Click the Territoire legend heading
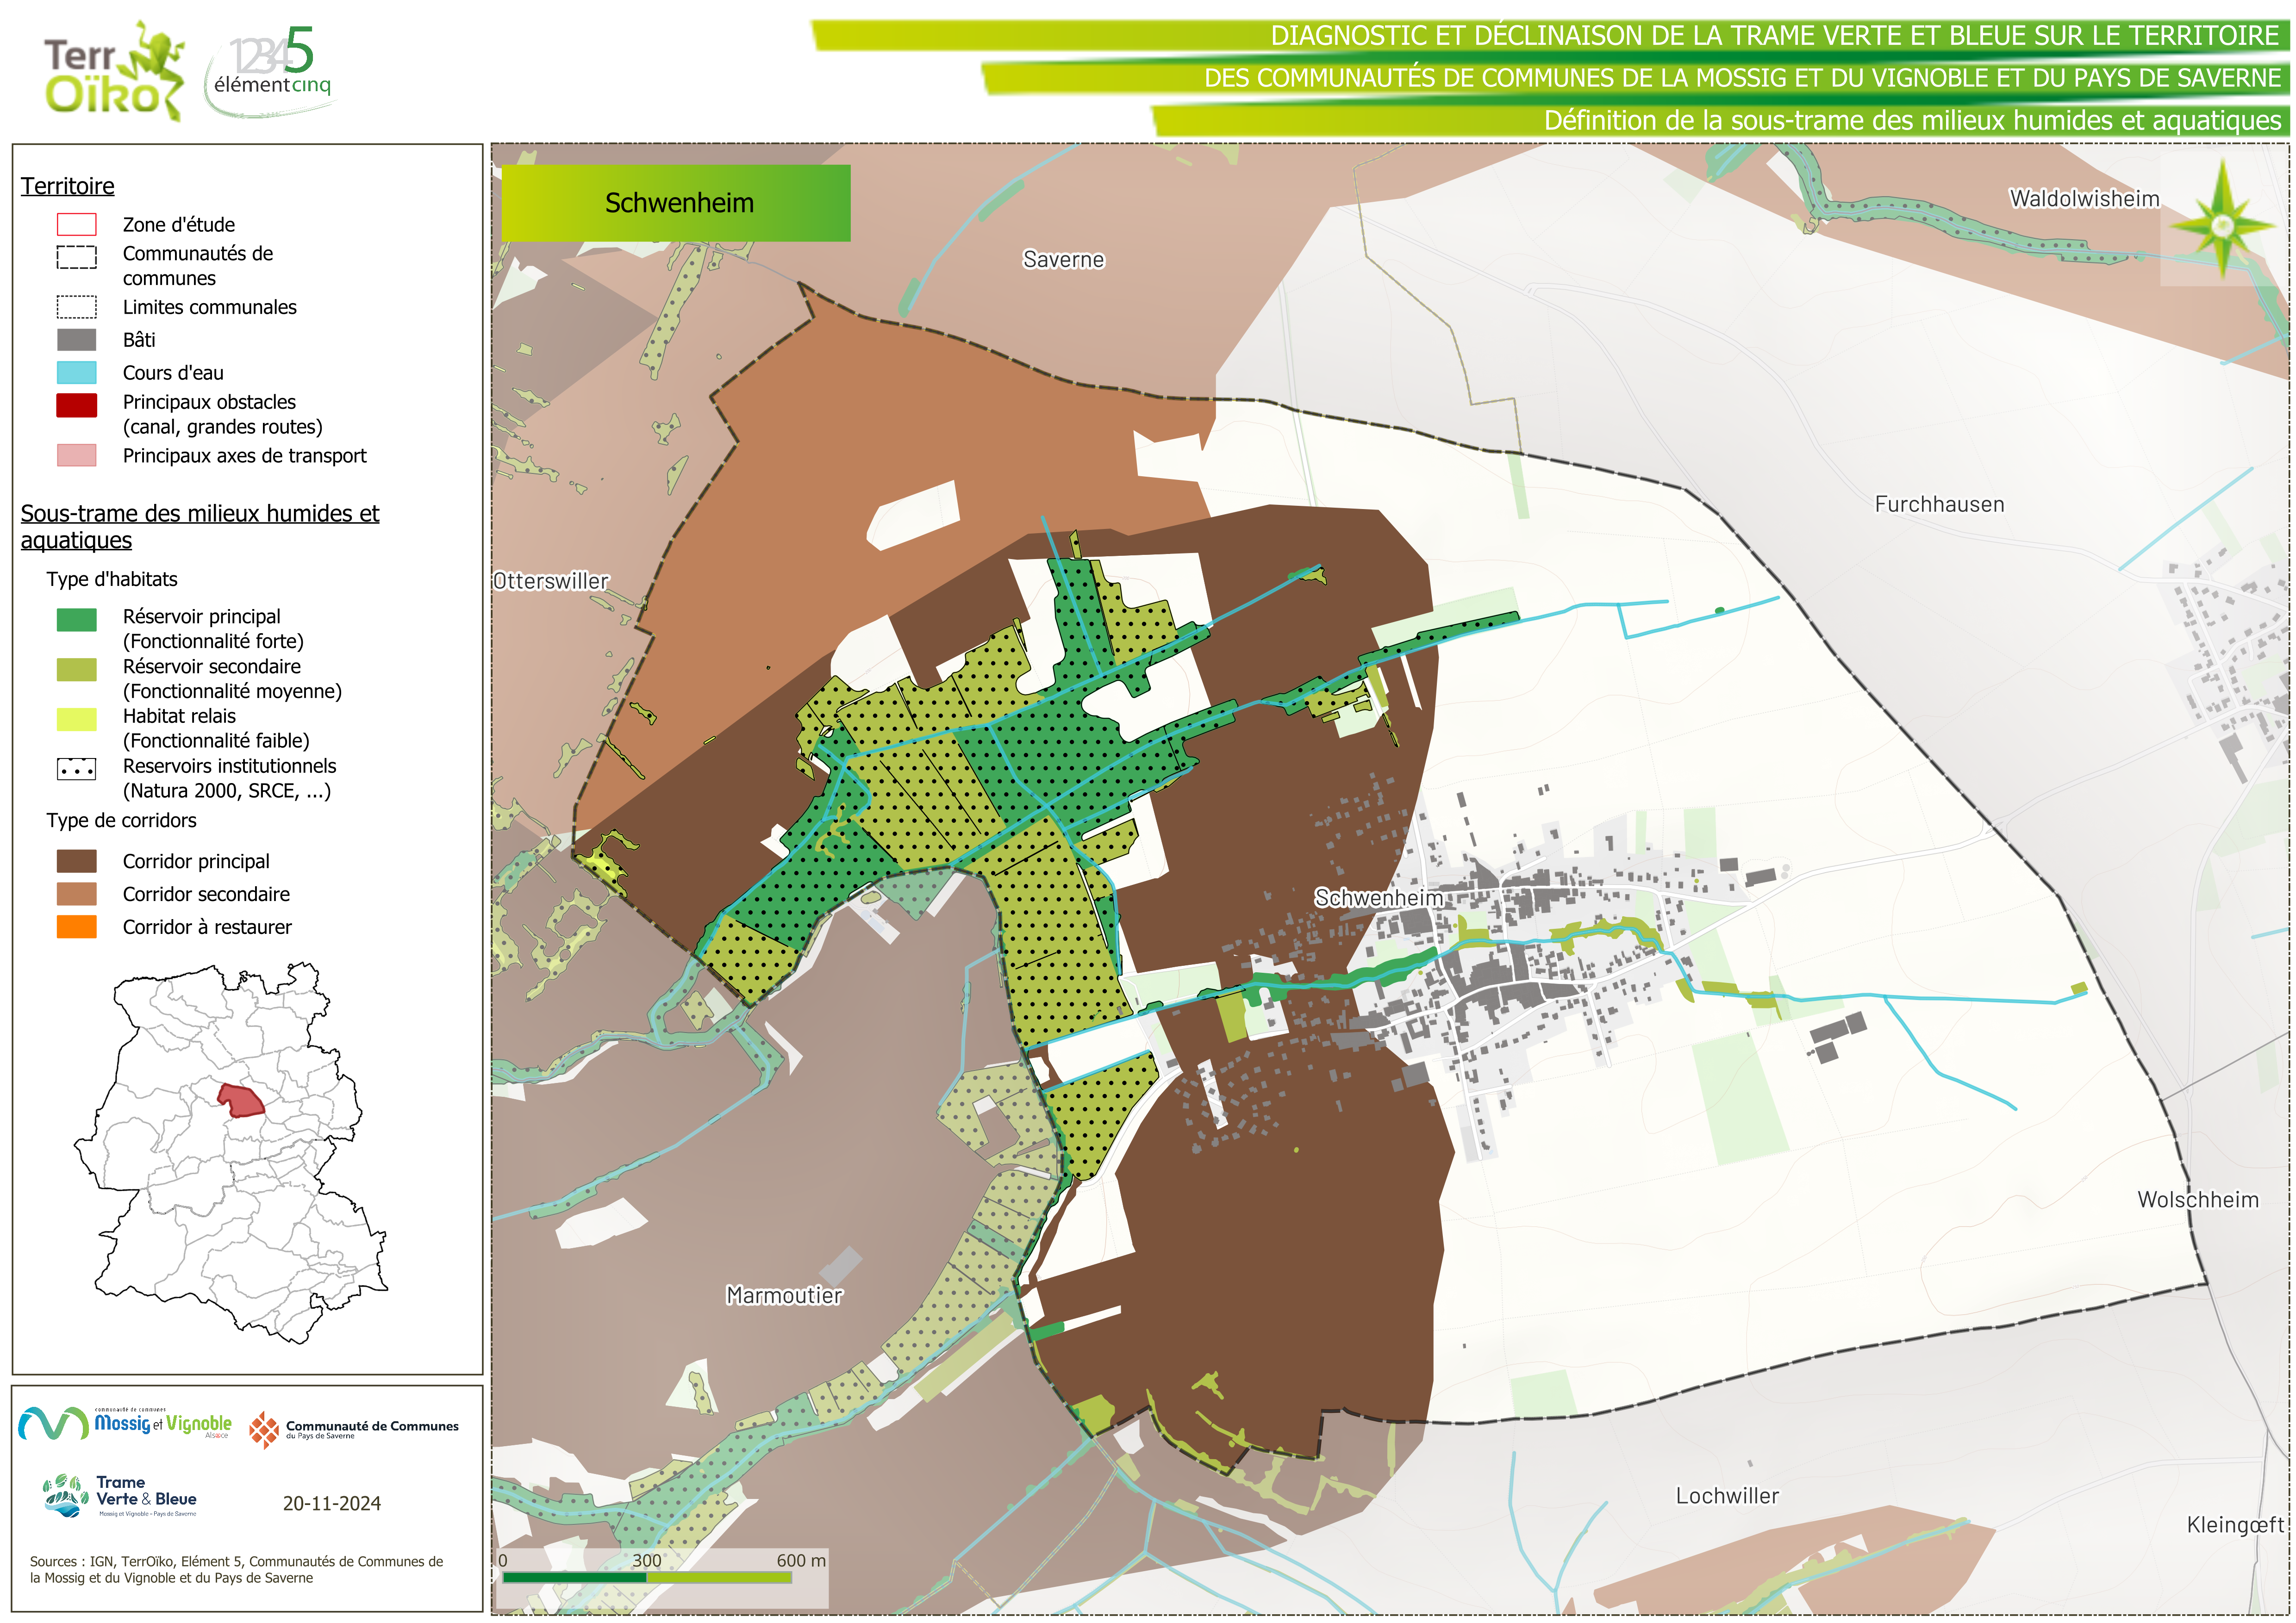Image resolution: width=2296 pixels, height=1623 pixels. [x=68, y=186]
